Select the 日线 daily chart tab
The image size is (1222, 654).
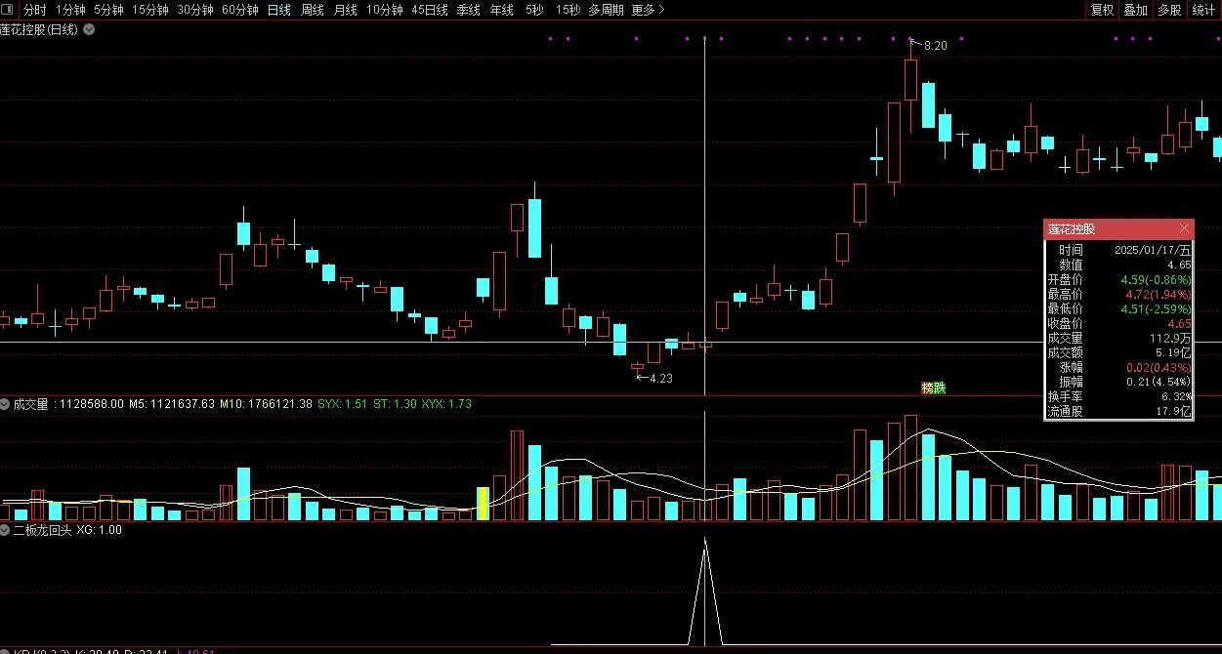[x=278, y=10]
